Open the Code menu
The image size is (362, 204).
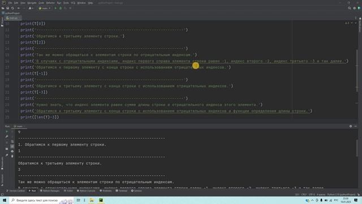click(41, 3)
